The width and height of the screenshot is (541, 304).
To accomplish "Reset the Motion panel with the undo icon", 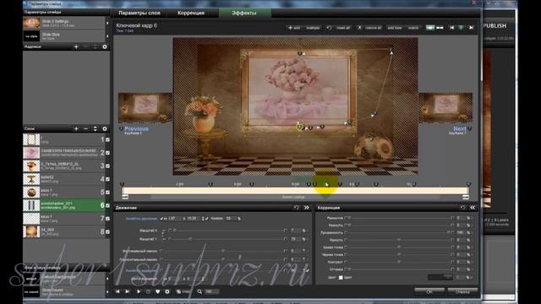I will (x=297, y=208).
